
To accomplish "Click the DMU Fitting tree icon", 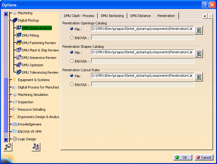I will click(18, 35).
